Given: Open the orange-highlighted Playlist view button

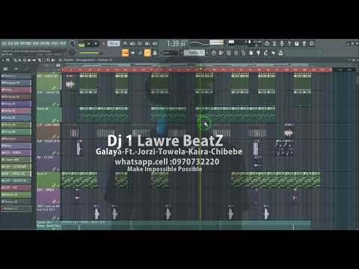Looking at the screenshot, I should pyautogui.click(x=125, y=53).
